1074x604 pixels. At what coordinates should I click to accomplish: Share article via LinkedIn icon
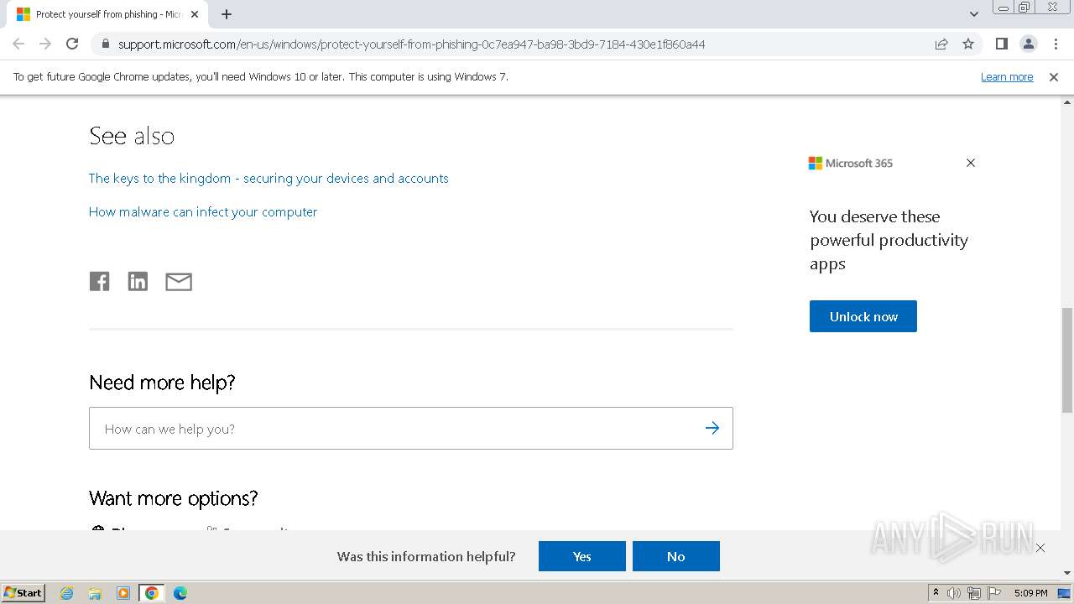(x=138, y=282)
